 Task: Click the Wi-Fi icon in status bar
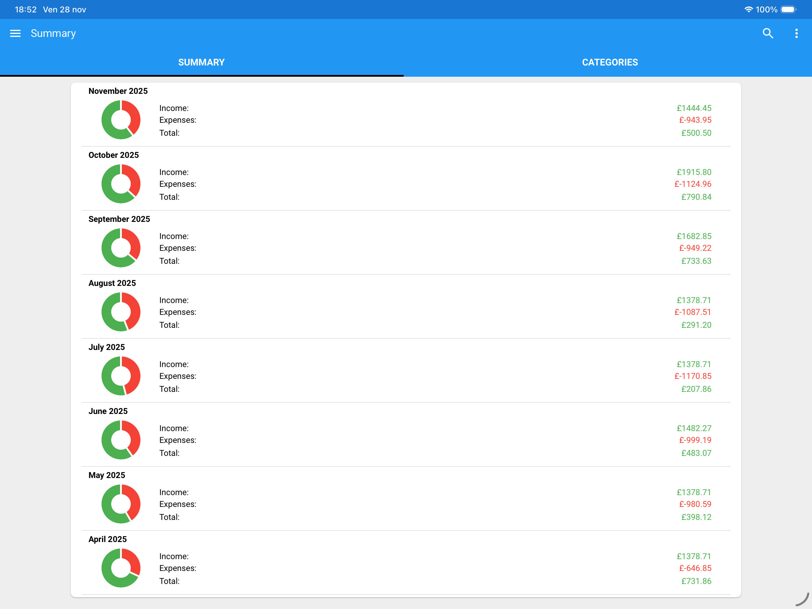click(748, 9)
